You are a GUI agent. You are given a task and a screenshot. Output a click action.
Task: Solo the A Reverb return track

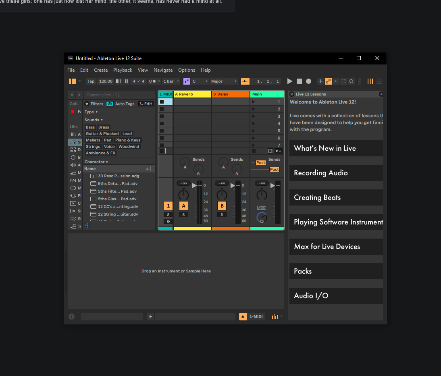pyautogui.click(x=184, y=215)
